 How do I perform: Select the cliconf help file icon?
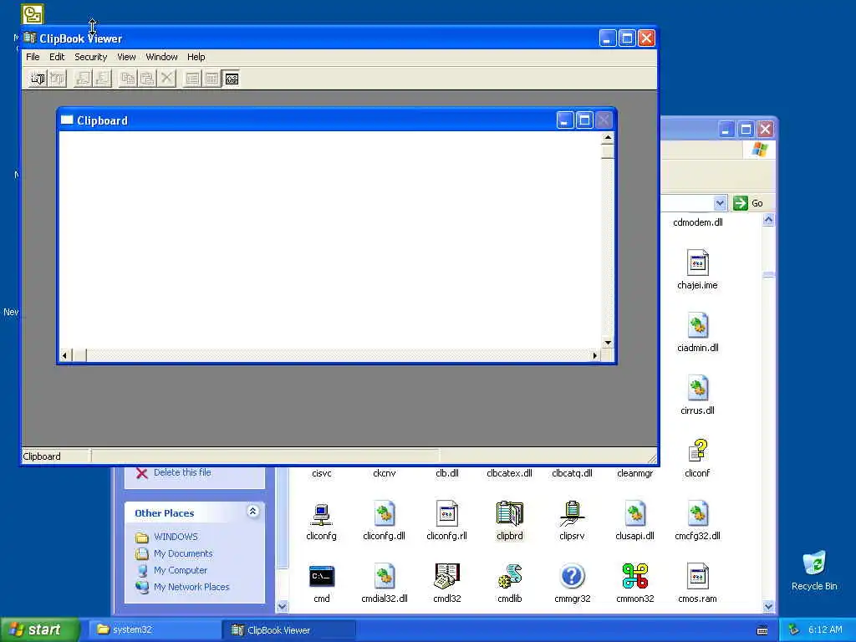pos(698,451)
